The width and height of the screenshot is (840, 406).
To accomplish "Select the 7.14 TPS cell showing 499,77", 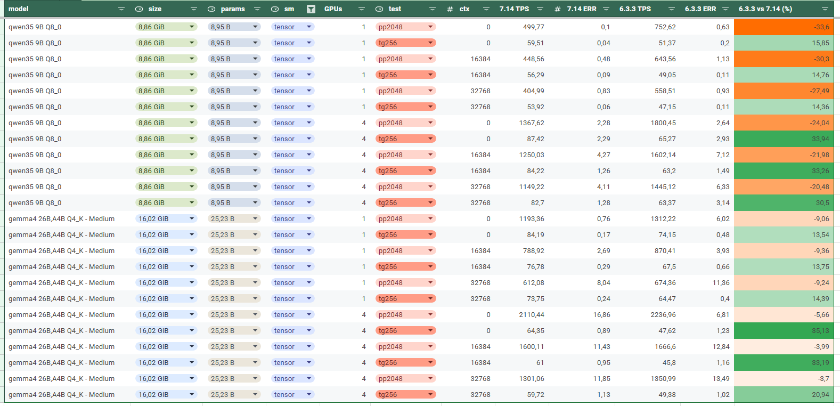I will 521,27.
